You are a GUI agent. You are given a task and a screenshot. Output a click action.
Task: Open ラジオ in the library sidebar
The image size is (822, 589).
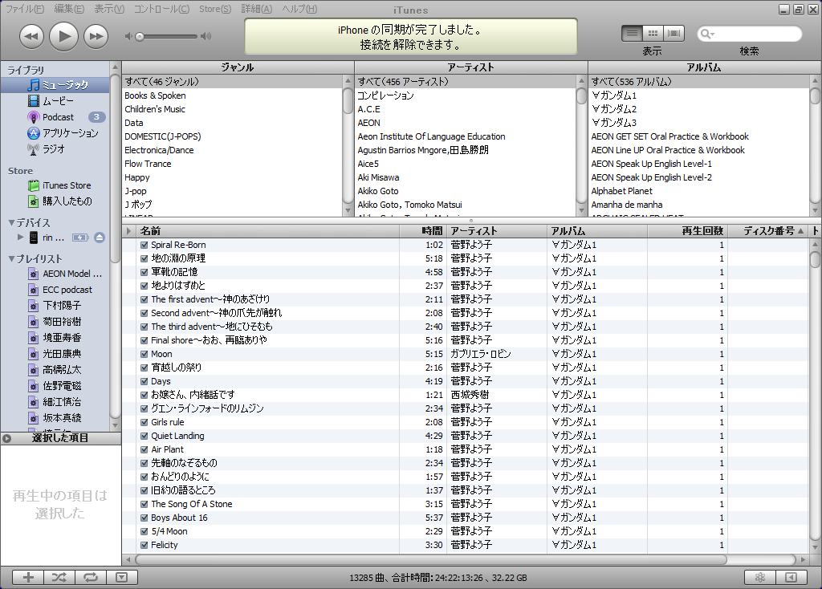click(55, 148)
